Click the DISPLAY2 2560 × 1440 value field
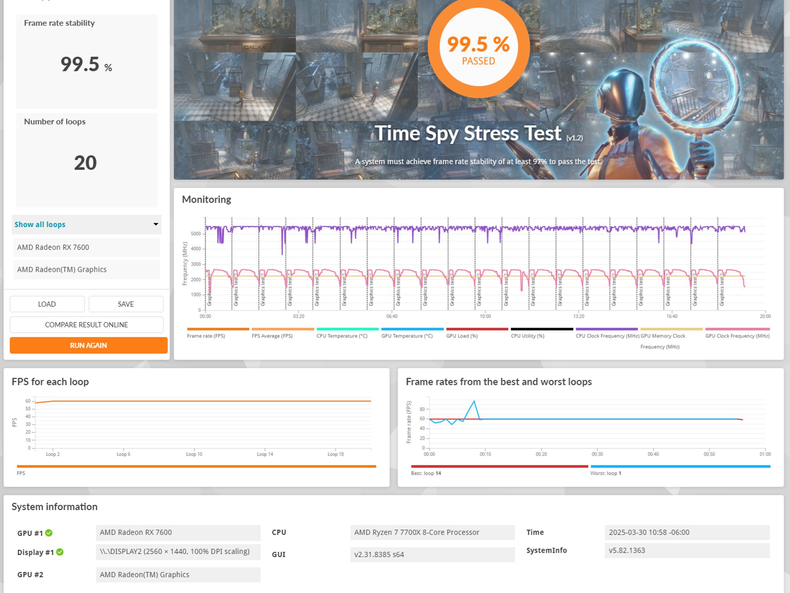 click(178, 552)
